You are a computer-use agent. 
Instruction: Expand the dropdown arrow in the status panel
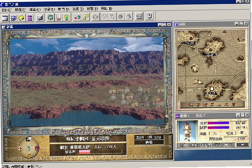tap(242, 145)
